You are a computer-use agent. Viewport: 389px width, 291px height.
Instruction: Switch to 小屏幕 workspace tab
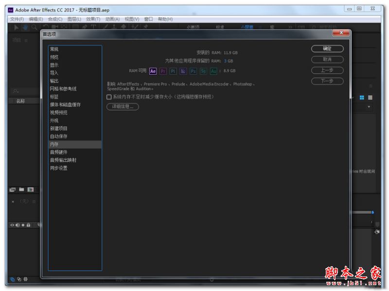[x=247, y=27]
